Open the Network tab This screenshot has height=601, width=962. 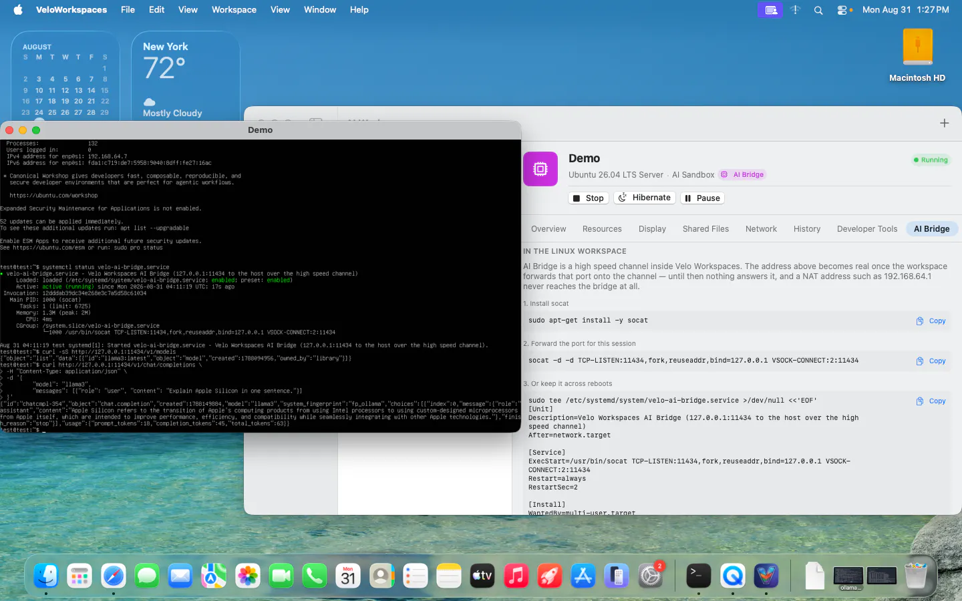click(x=761, y=229)
